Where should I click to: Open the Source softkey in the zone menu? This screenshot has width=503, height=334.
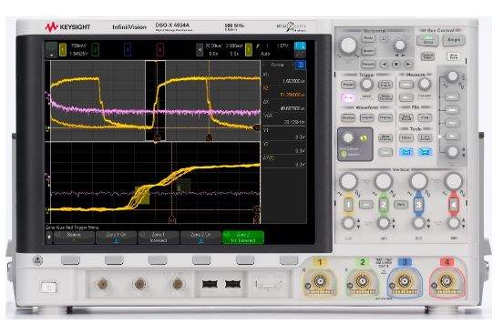pos(74,238)
